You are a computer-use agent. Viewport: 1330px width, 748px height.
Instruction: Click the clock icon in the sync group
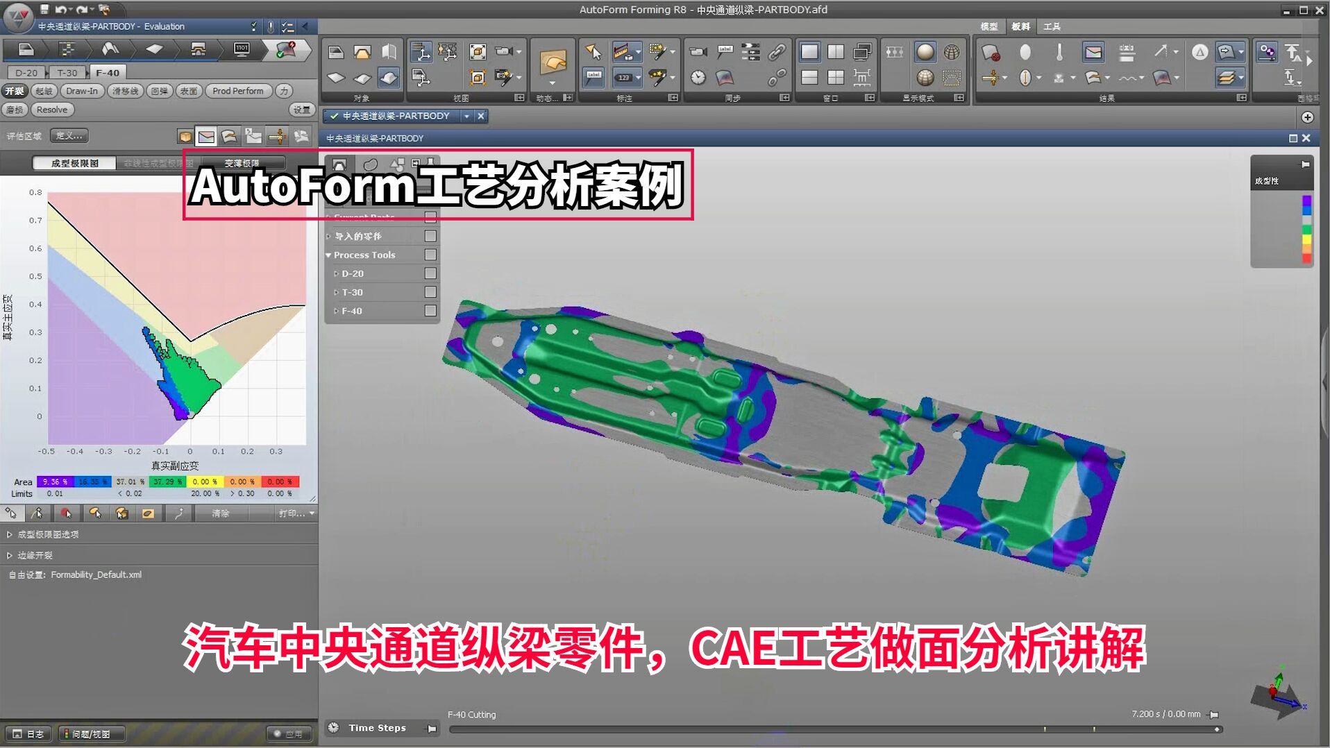coord(698,78)
